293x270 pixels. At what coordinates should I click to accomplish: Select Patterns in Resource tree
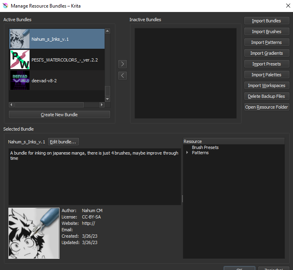pos(200,153)
